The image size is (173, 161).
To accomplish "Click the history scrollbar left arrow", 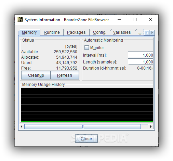I will [x=22, y=127].
